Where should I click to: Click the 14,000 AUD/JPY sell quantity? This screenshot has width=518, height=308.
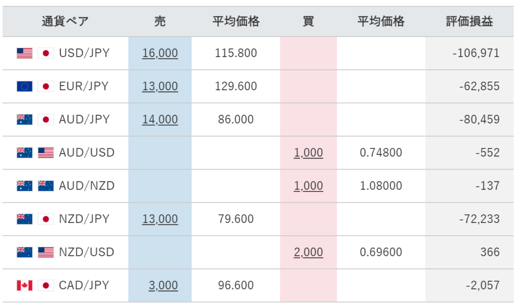pos(160,120)
